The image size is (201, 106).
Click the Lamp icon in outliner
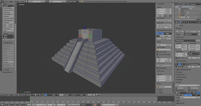click(180, 15)
